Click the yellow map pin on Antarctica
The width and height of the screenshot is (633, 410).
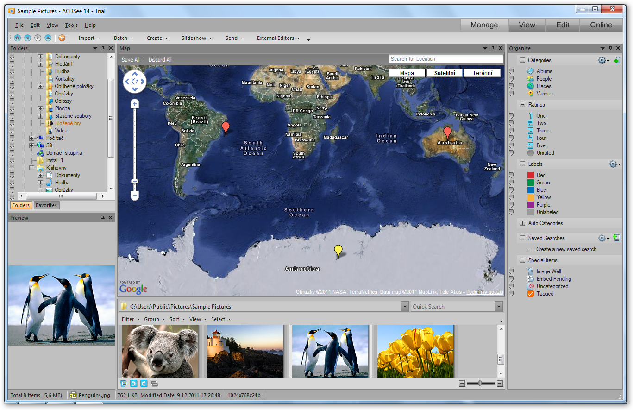[338, 252]
